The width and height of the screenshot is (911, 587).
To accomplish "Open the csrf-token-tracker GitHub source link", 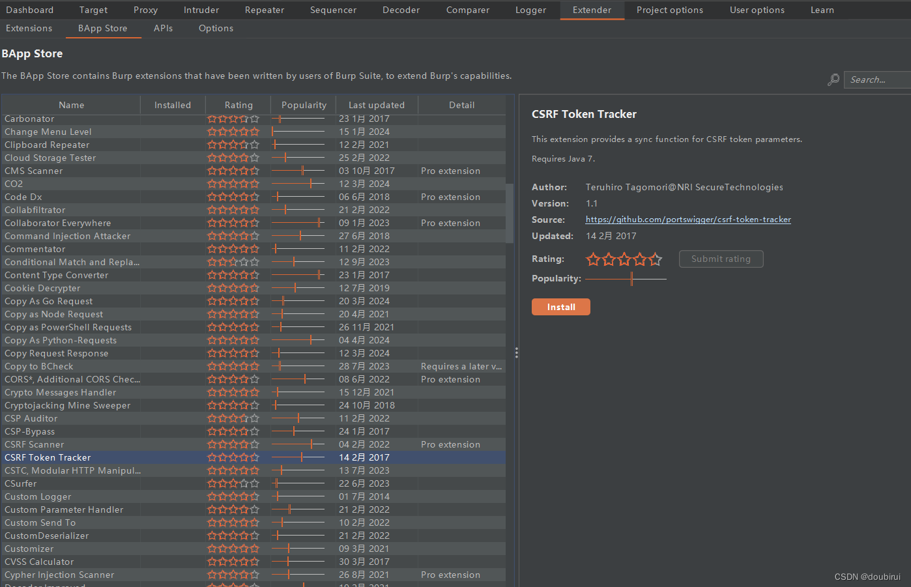I will (x=688, y=220).
